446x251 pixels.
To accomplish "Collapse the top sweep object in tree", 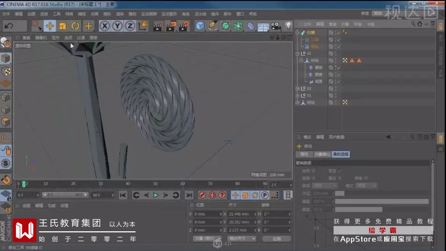I will pos(297,32).
